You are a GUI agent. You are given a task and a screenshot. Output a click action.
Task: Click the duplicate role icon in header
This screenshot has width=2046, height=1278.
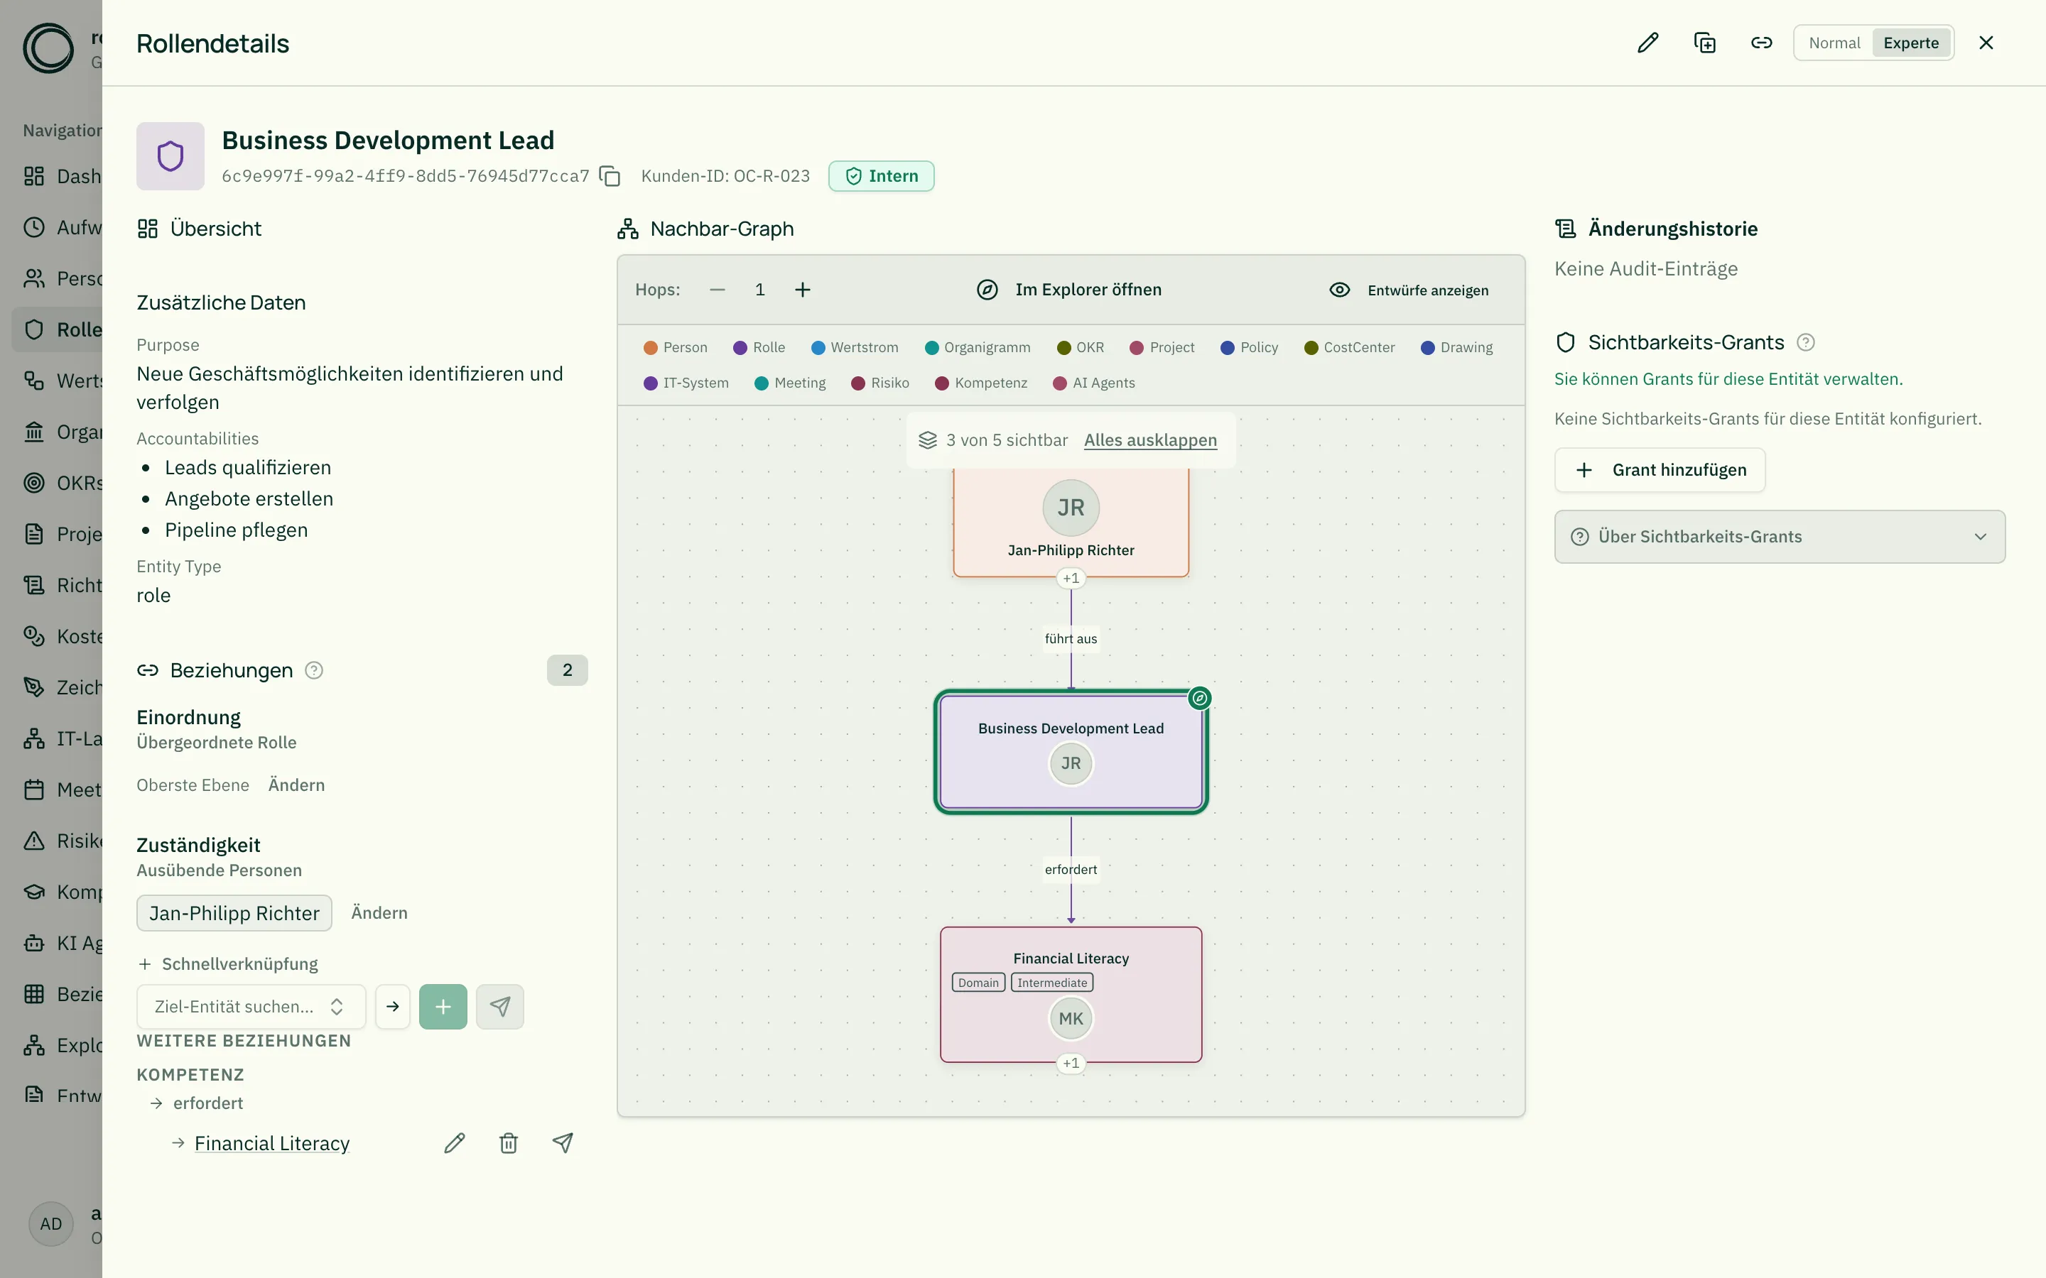point(1704,43)
